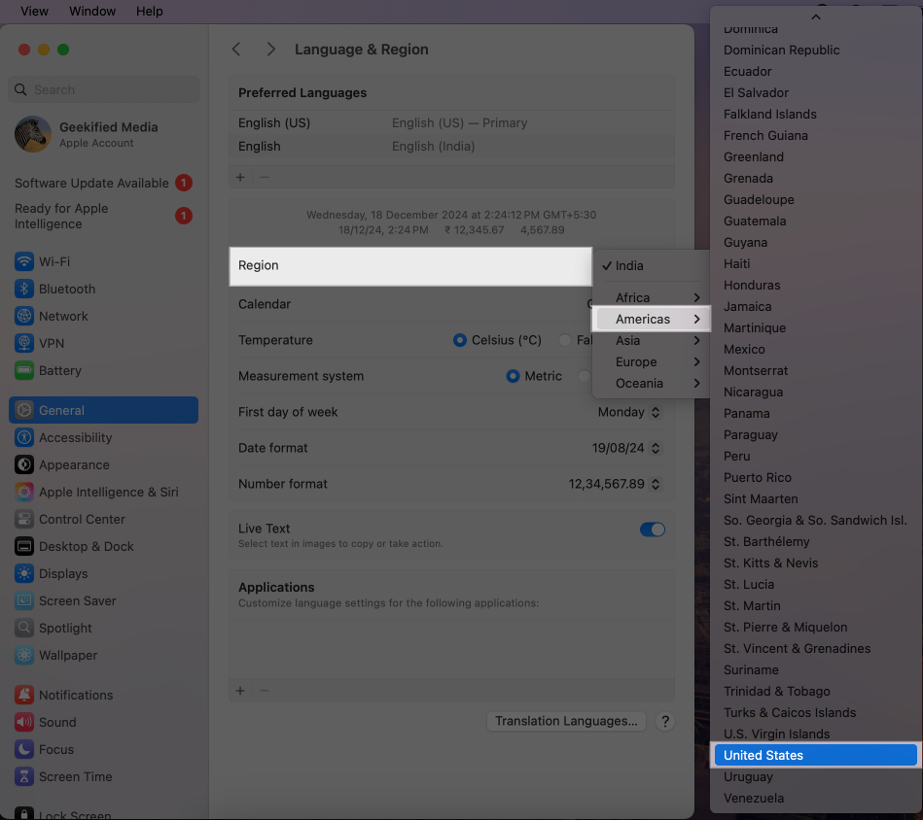Select Metric measurement system
The height and width of the screenshot is (820, 923).
click(x=513, y=376)
